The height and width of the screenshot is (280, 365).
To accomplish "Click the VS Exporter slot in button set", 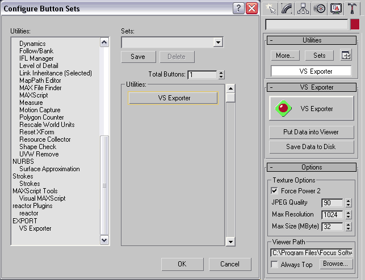I will point(173,98).
